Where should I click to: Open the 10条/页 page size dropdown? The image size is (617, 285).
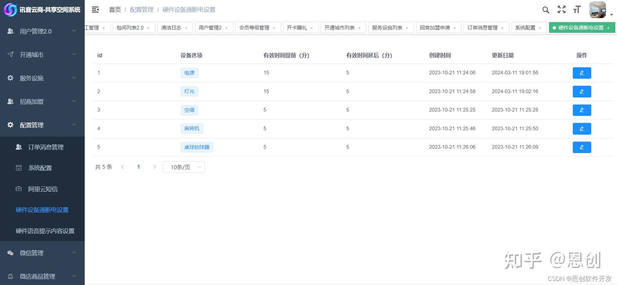(184, 167)
